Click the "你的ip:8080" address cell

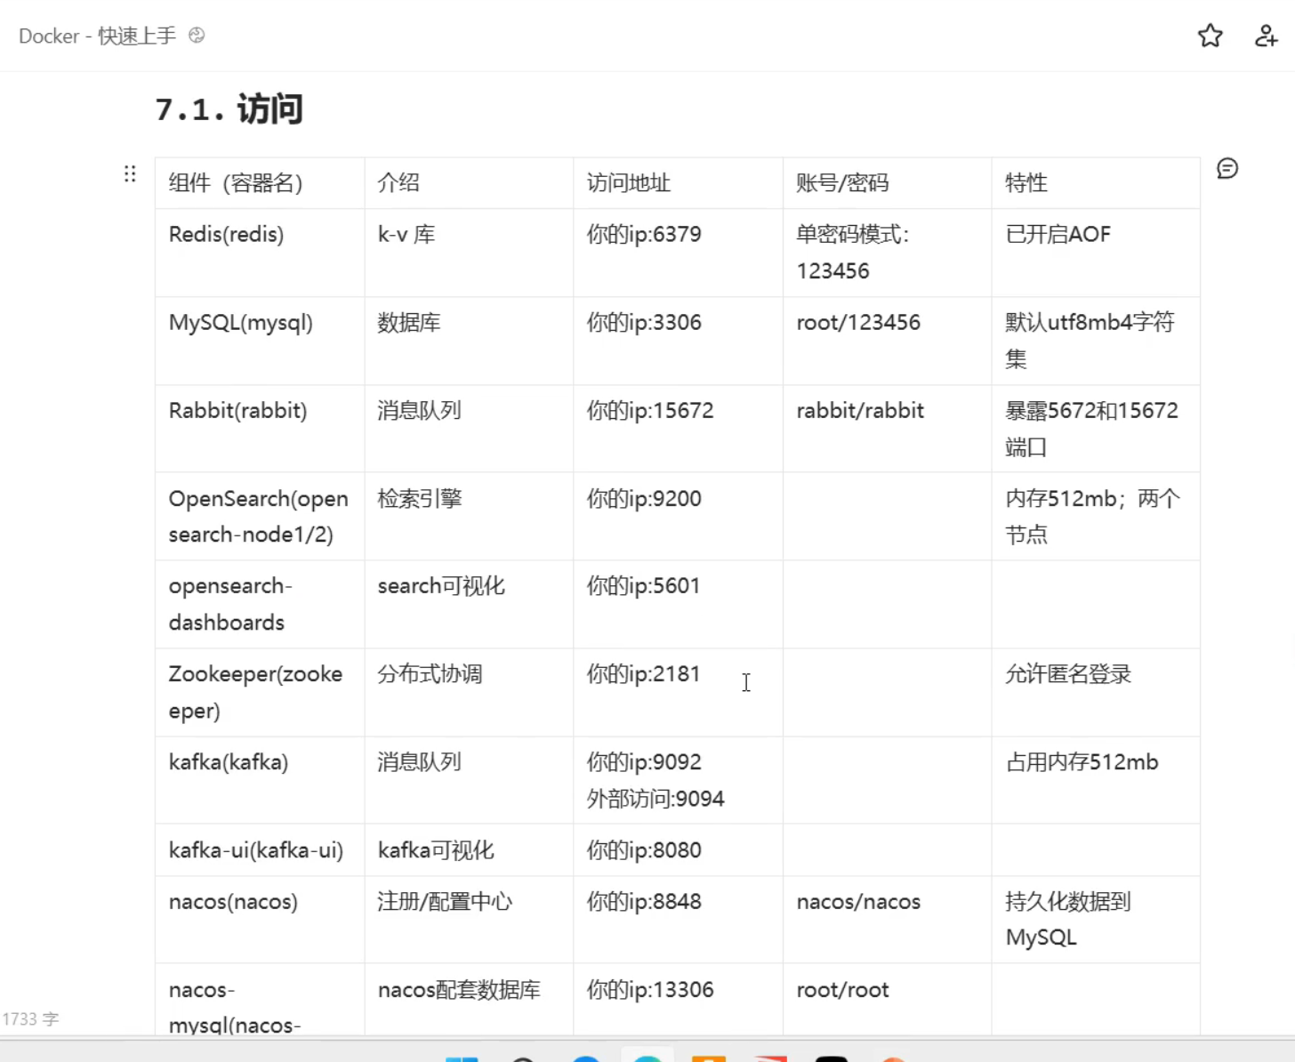coord(678,849)
